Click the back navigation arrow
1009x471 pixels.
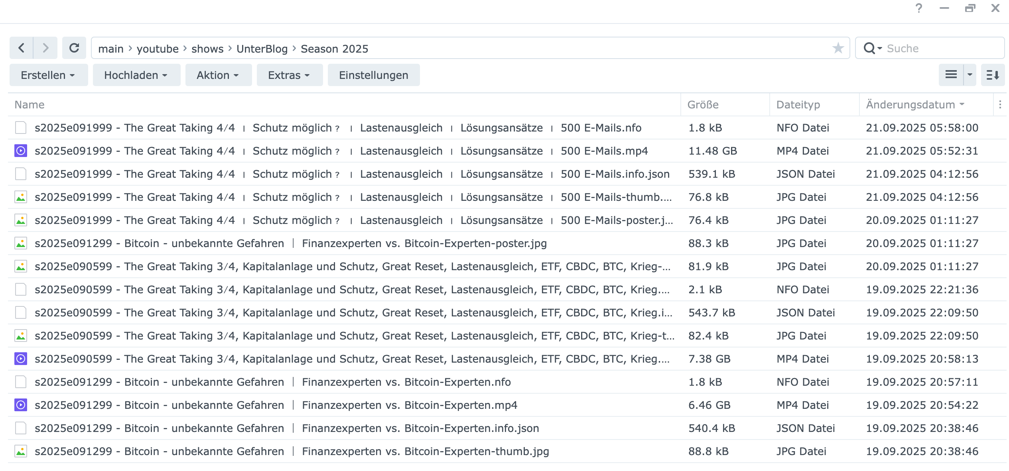click(x=22, y=48)
